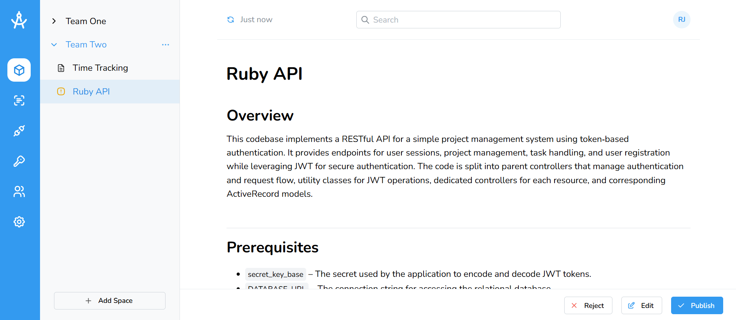This screenshot has height=320, width=736.
Task: Expand the Team One chevron
Action: point(54,21)
